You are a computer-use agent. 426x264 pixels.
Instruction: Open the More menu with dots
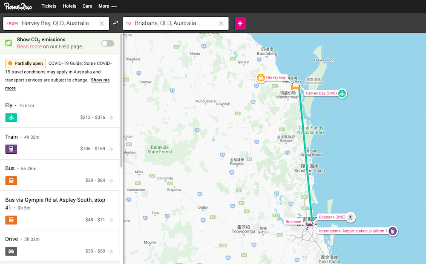[108, 6]
